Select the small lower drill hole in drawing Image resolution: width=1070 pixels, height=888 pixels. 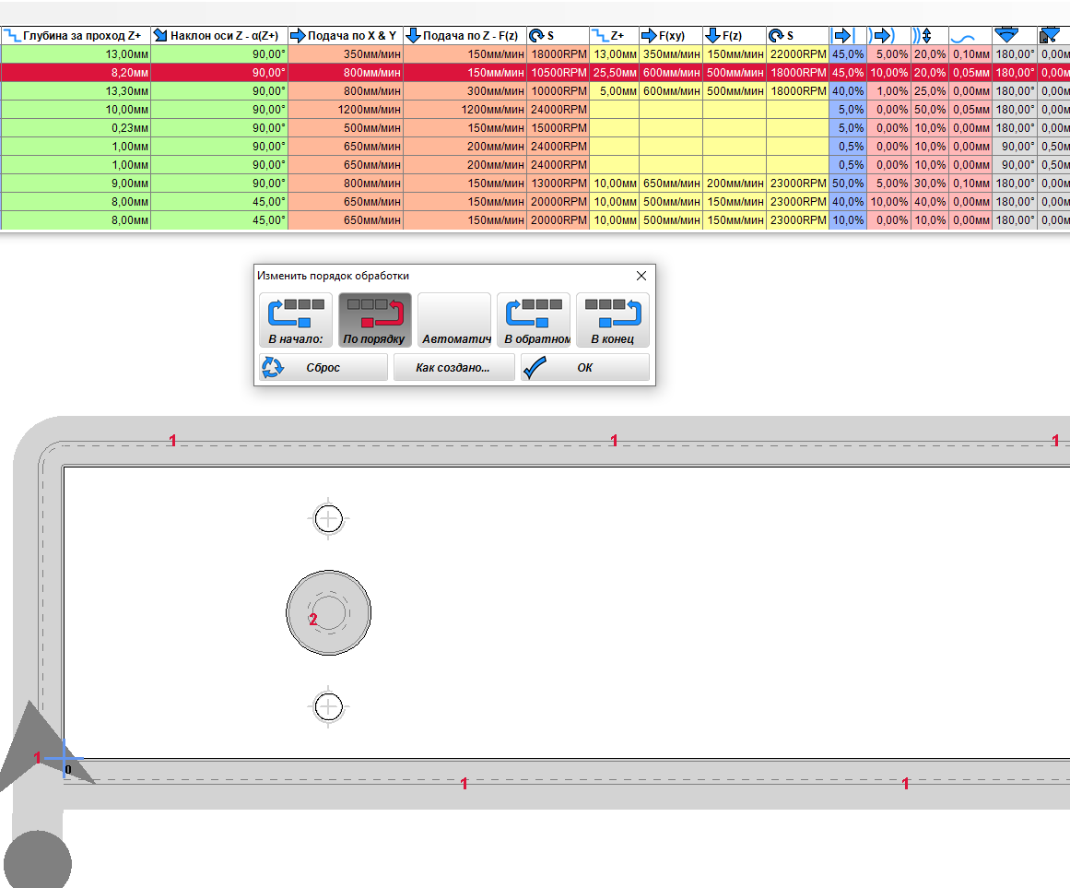[328, 706]
